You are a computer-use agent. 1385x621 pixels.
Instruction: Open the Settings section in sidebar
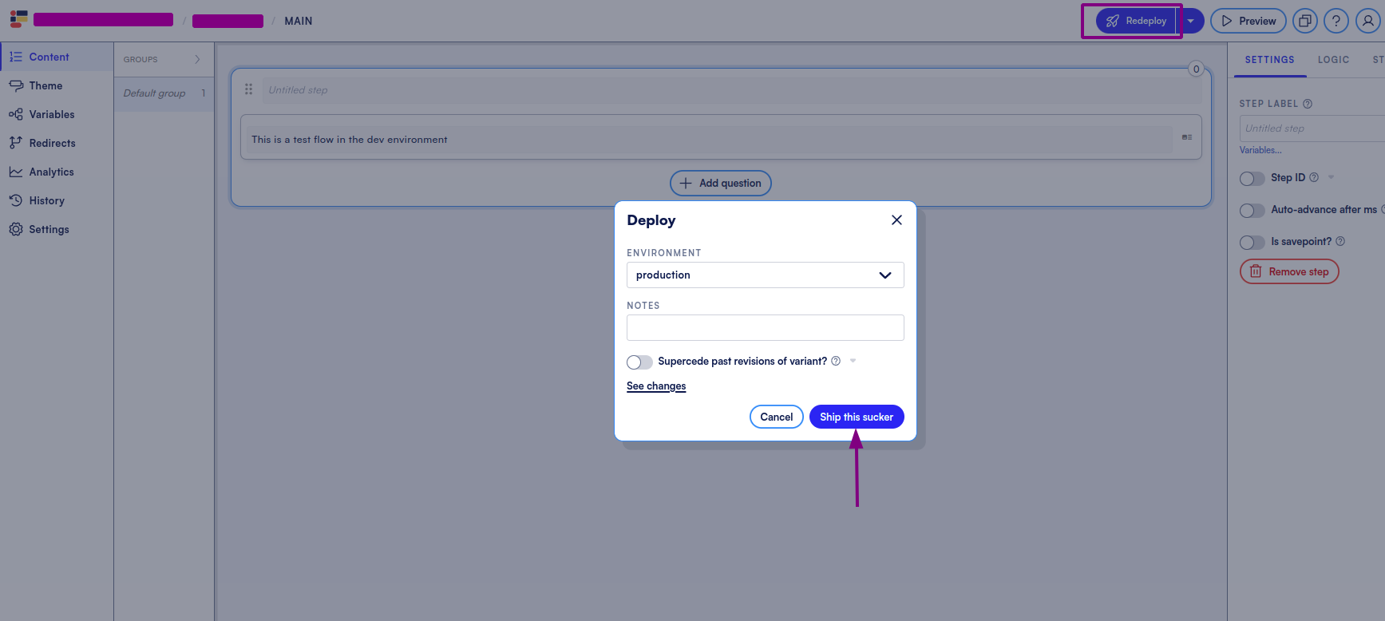57,229
